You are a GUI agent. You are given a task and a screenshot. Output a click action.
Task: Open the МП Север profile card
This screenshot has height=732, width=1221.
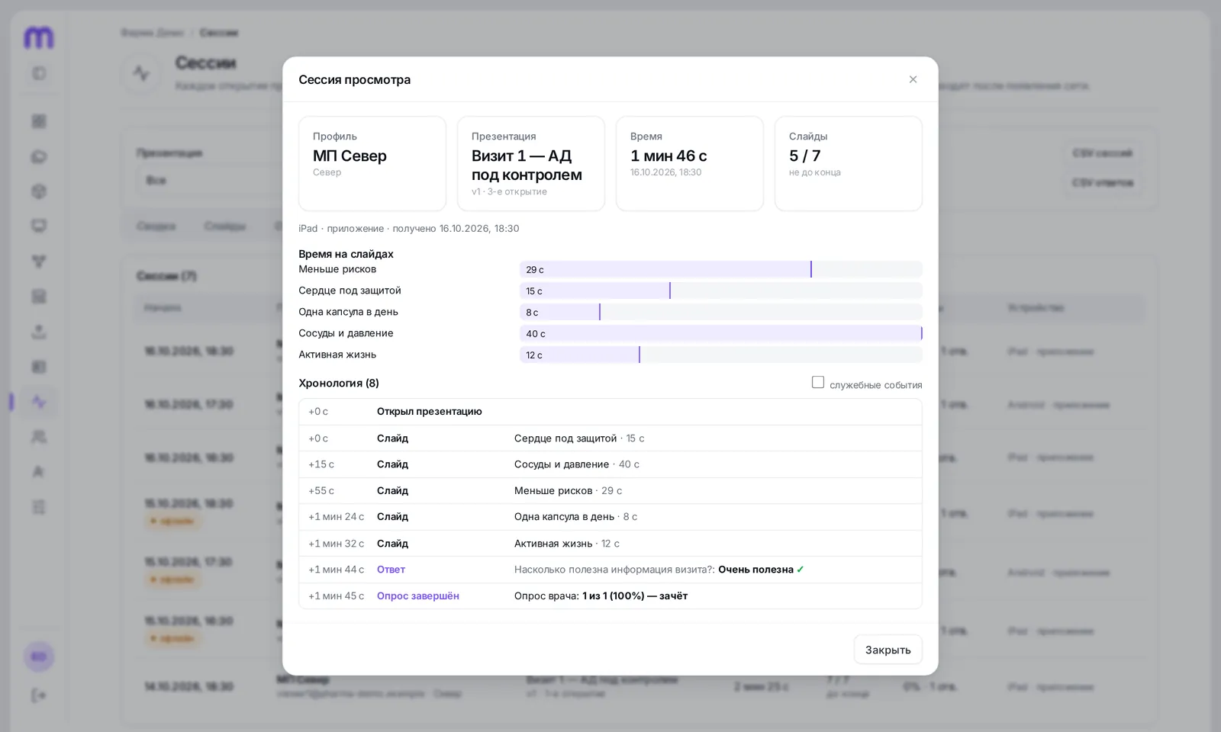pos(372,163)
